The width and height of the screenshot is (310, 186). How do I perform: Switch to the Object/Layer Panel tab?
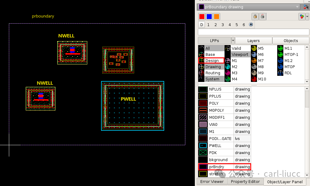coord(285,182)
